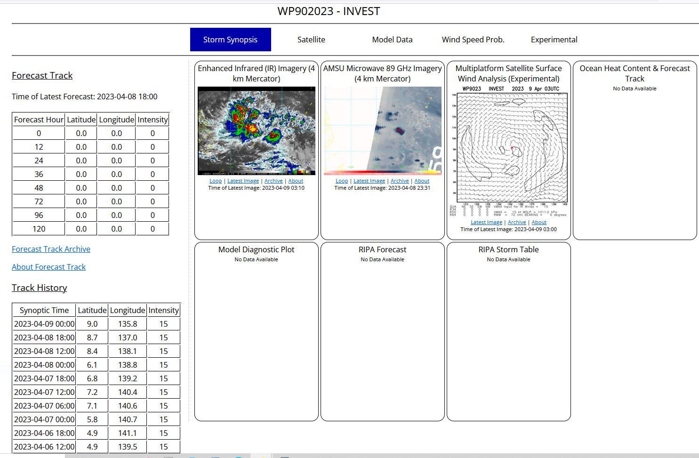Open the Surface Wind Analysis plot
The height and width of the screenshot is (458, 699).
tap(509, 151)
